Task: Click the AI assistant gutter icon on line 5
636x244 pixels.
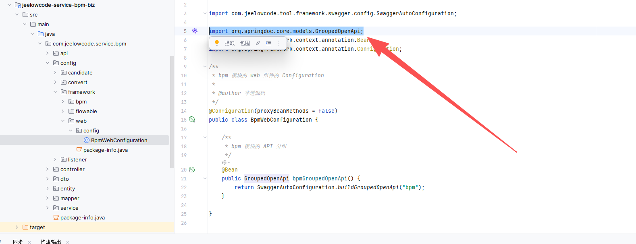Action: click(195, 31)
